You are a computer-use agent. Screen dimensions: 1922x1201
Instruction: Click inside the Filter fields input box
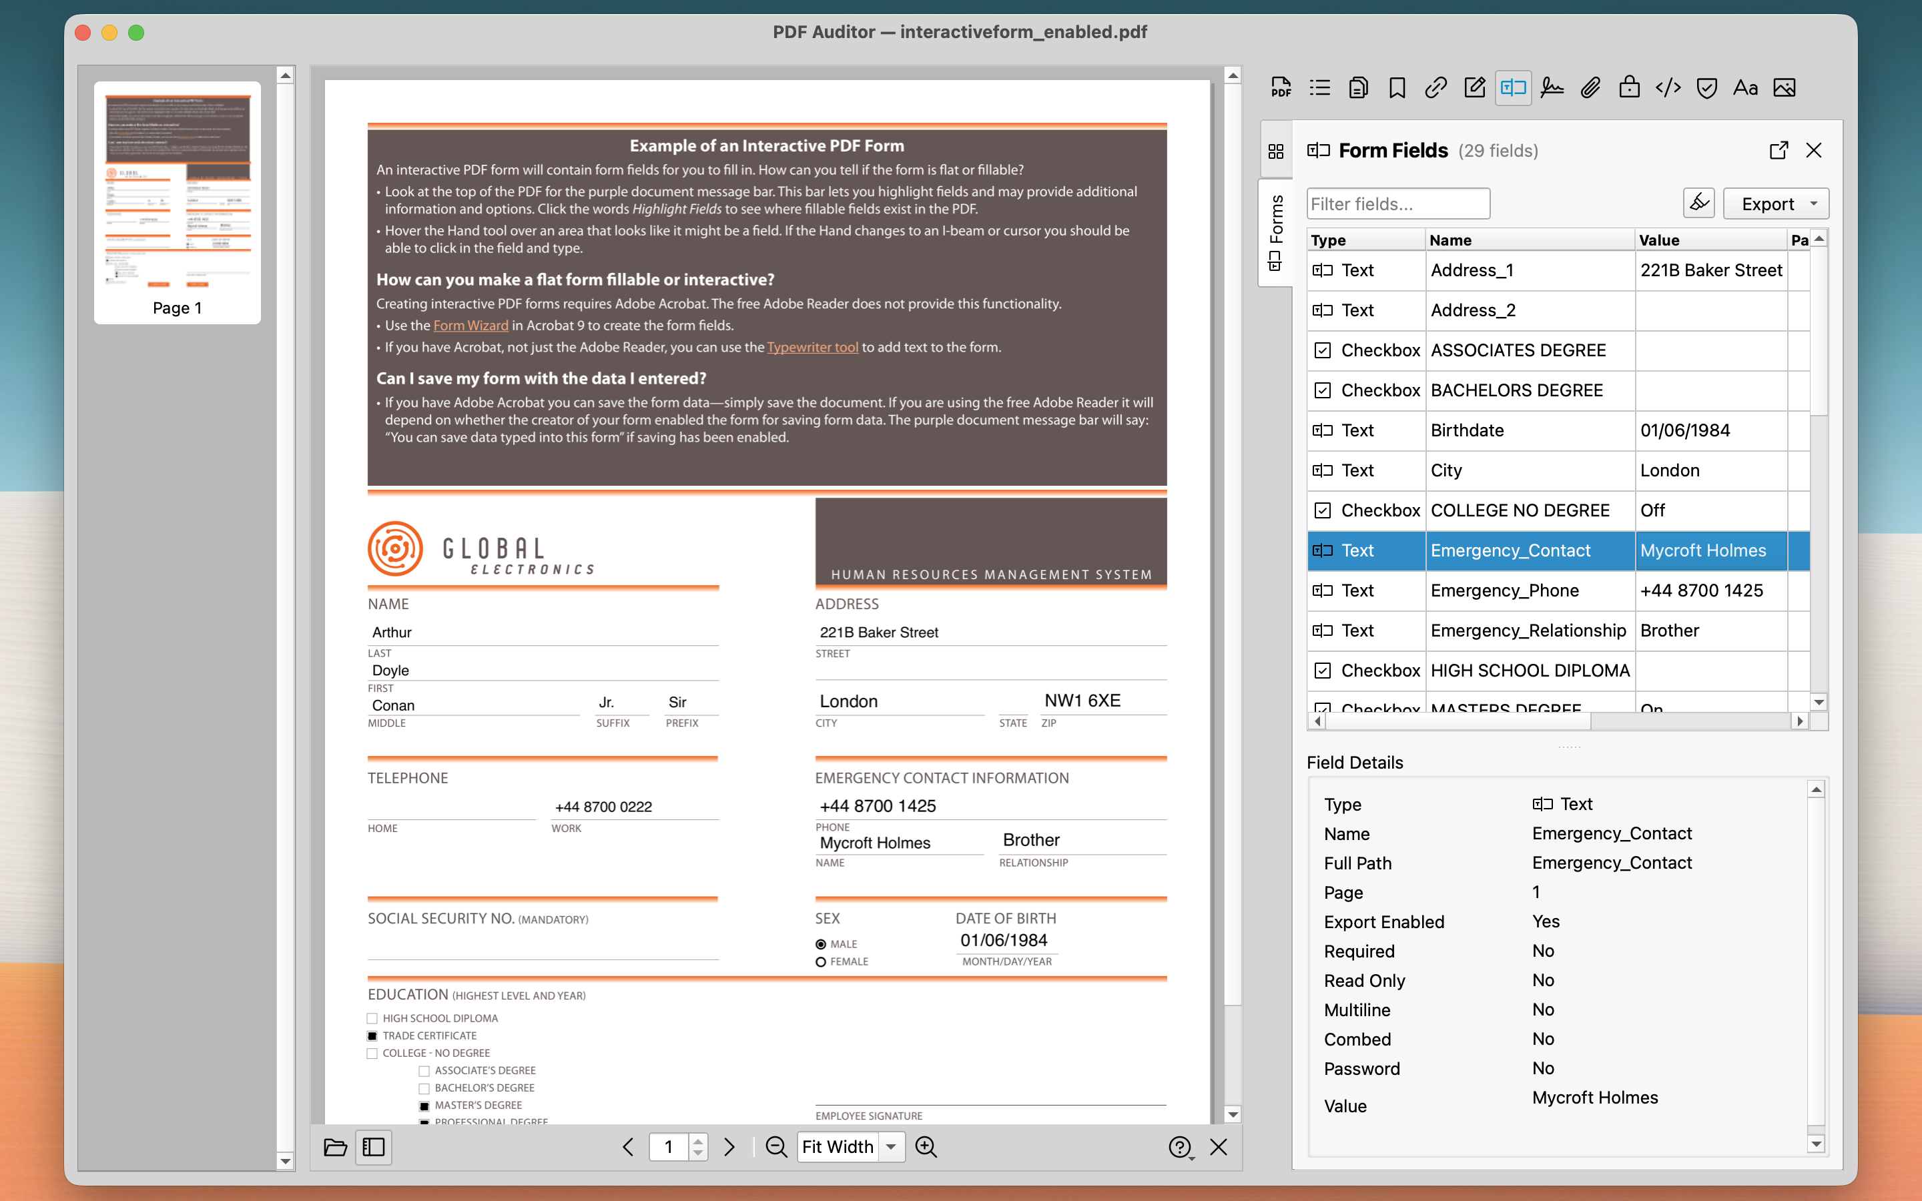(1399, 204)
